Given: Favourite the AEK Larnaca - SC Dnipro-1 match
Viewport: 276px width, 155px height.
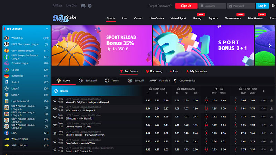Looking at the screenshot, I should (x=55, y=108).
